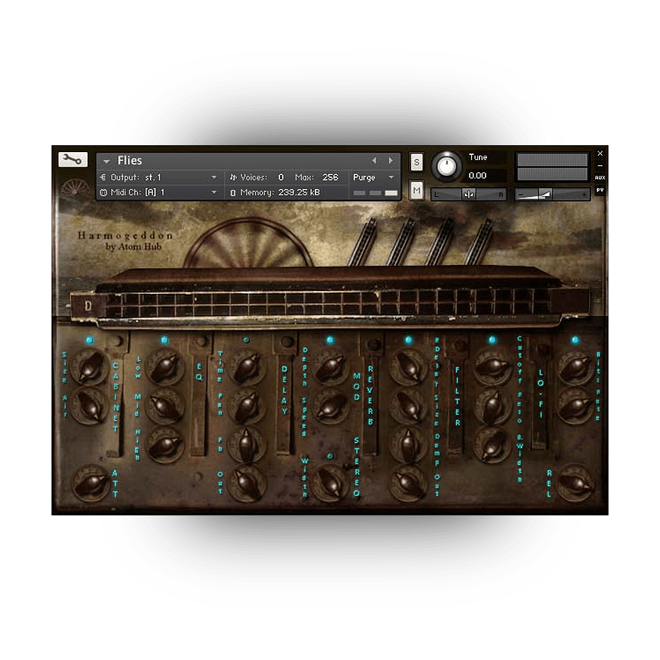Screen dimensions: 660x660
Task: Click the Solo (S) button
Action: pyautogui.click(x=417, y=162)
